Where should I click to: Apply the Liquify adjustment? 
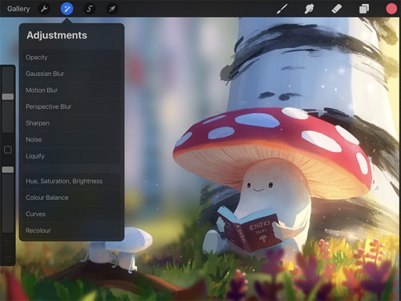coord(35,156)
